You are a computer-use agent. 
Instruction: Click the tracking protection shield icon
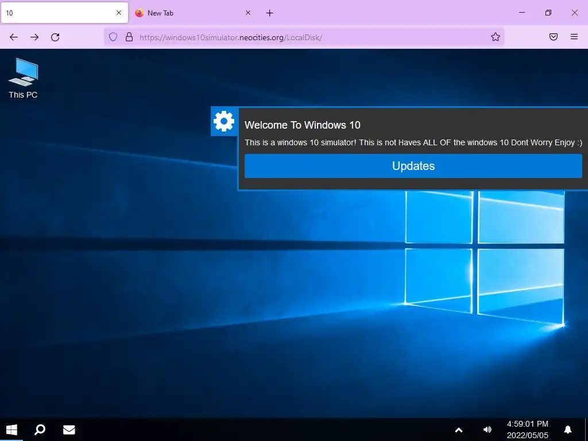(x=113, y=37)
